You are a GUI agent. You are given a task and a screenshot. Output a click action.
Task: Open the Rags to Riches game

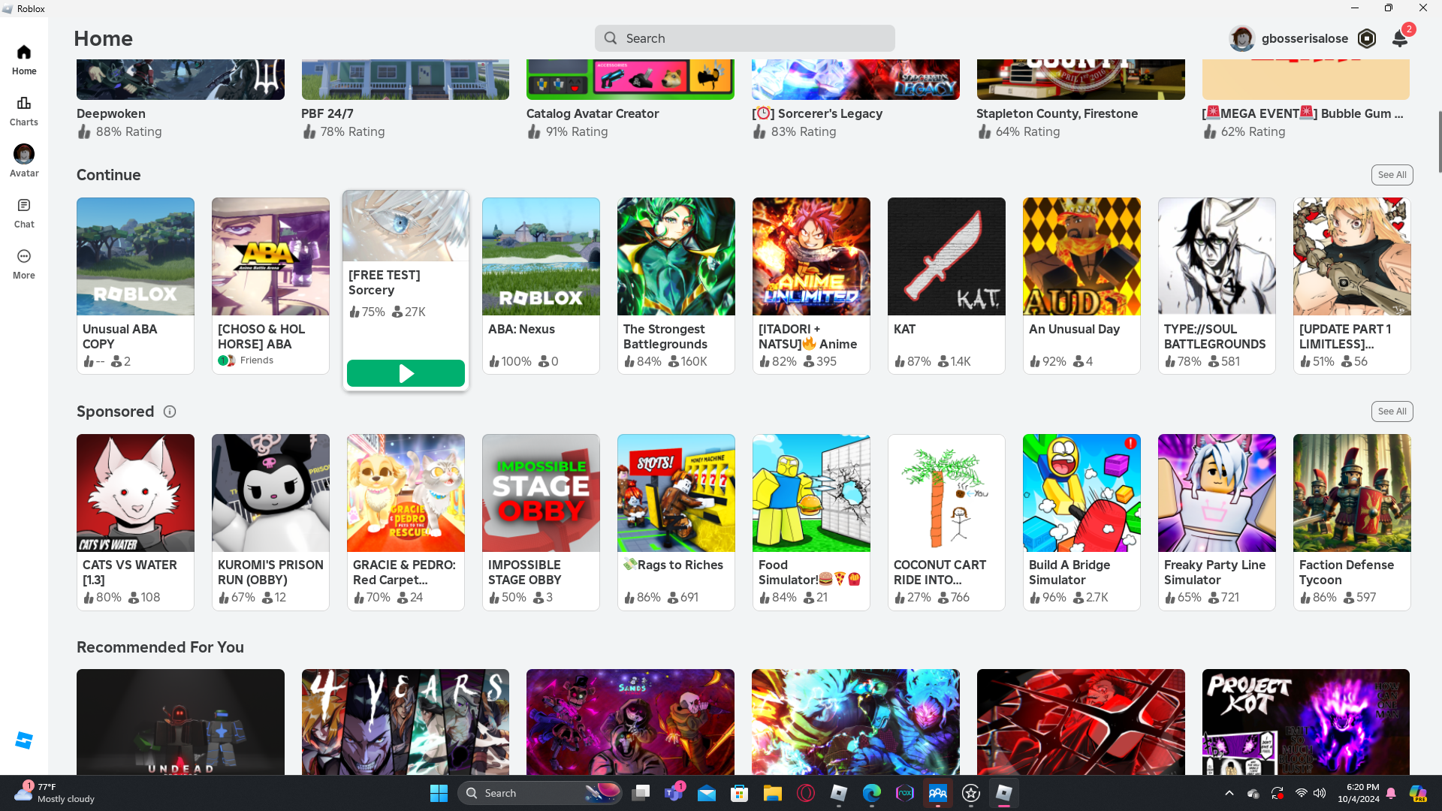(x=676, y=522)
